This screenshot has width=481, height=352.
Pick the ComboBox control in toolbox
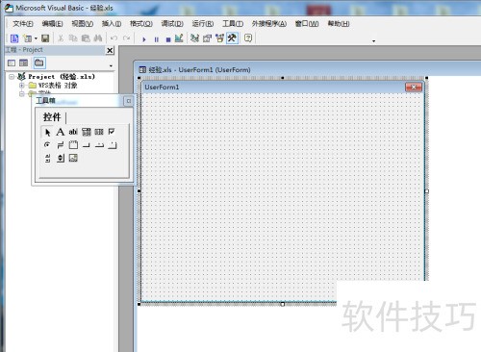click(87, 132)
